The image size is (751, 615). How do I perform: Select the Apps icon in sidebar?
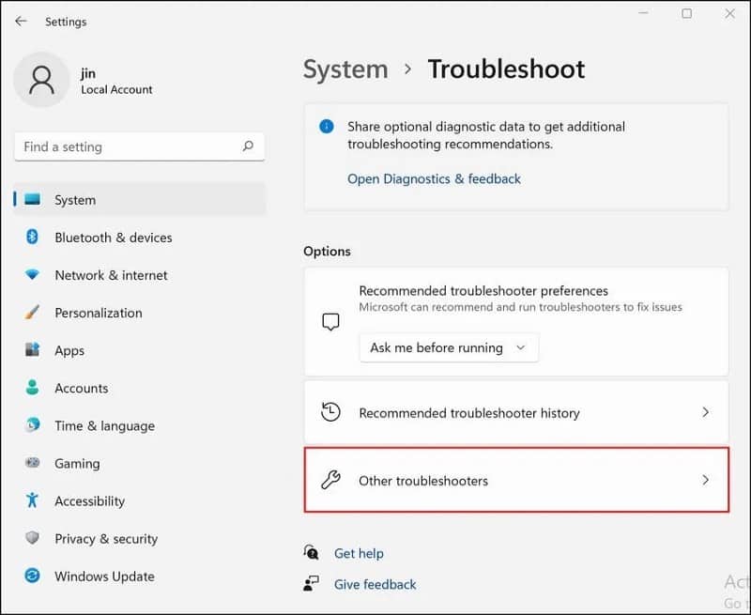30,350
